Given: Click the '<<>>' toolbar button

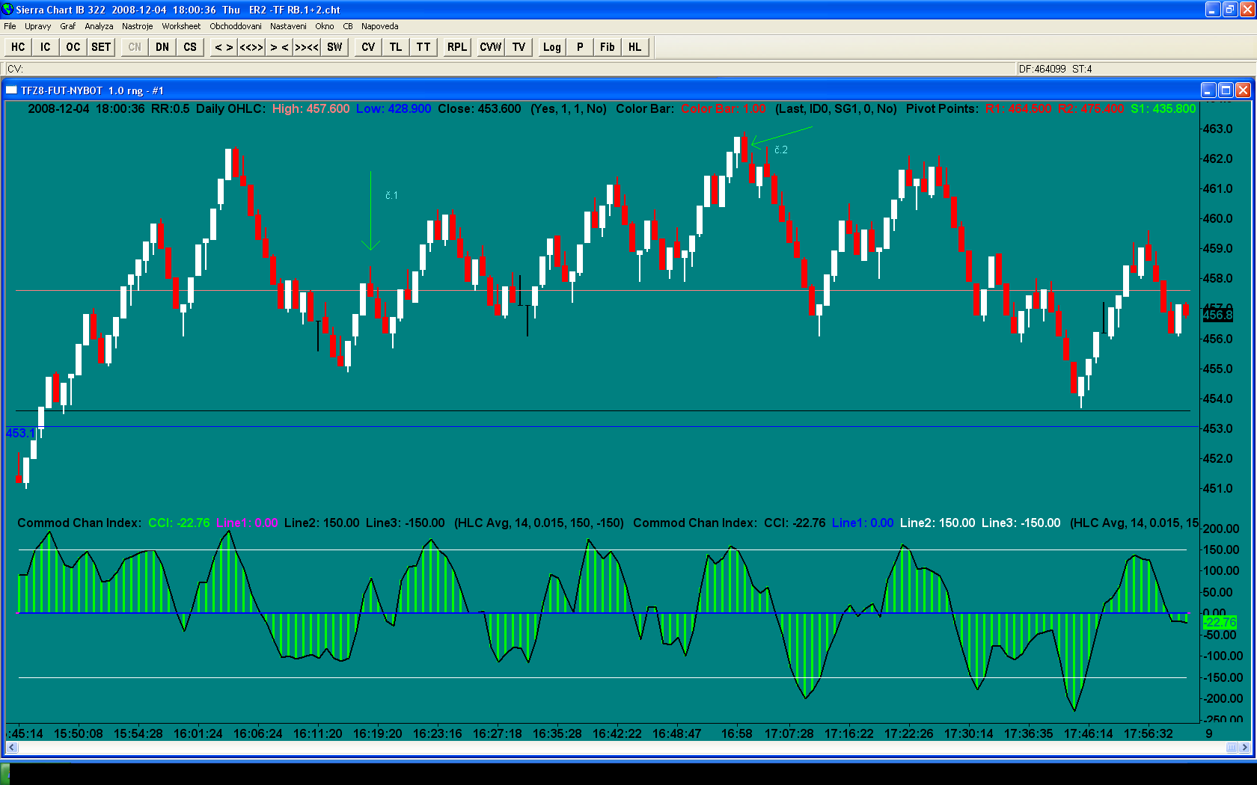Looking at the screenshot, I should click(x=251, y=47).
